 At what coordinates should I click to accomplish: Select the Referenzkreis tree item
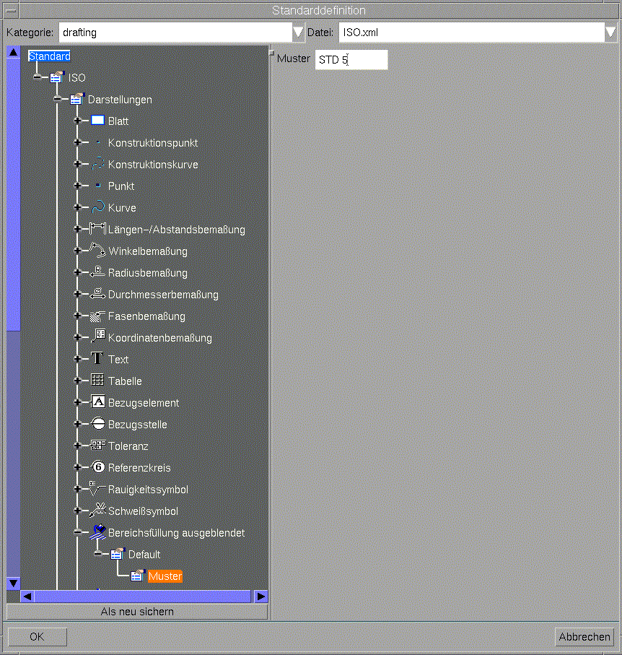pos(139,467)
